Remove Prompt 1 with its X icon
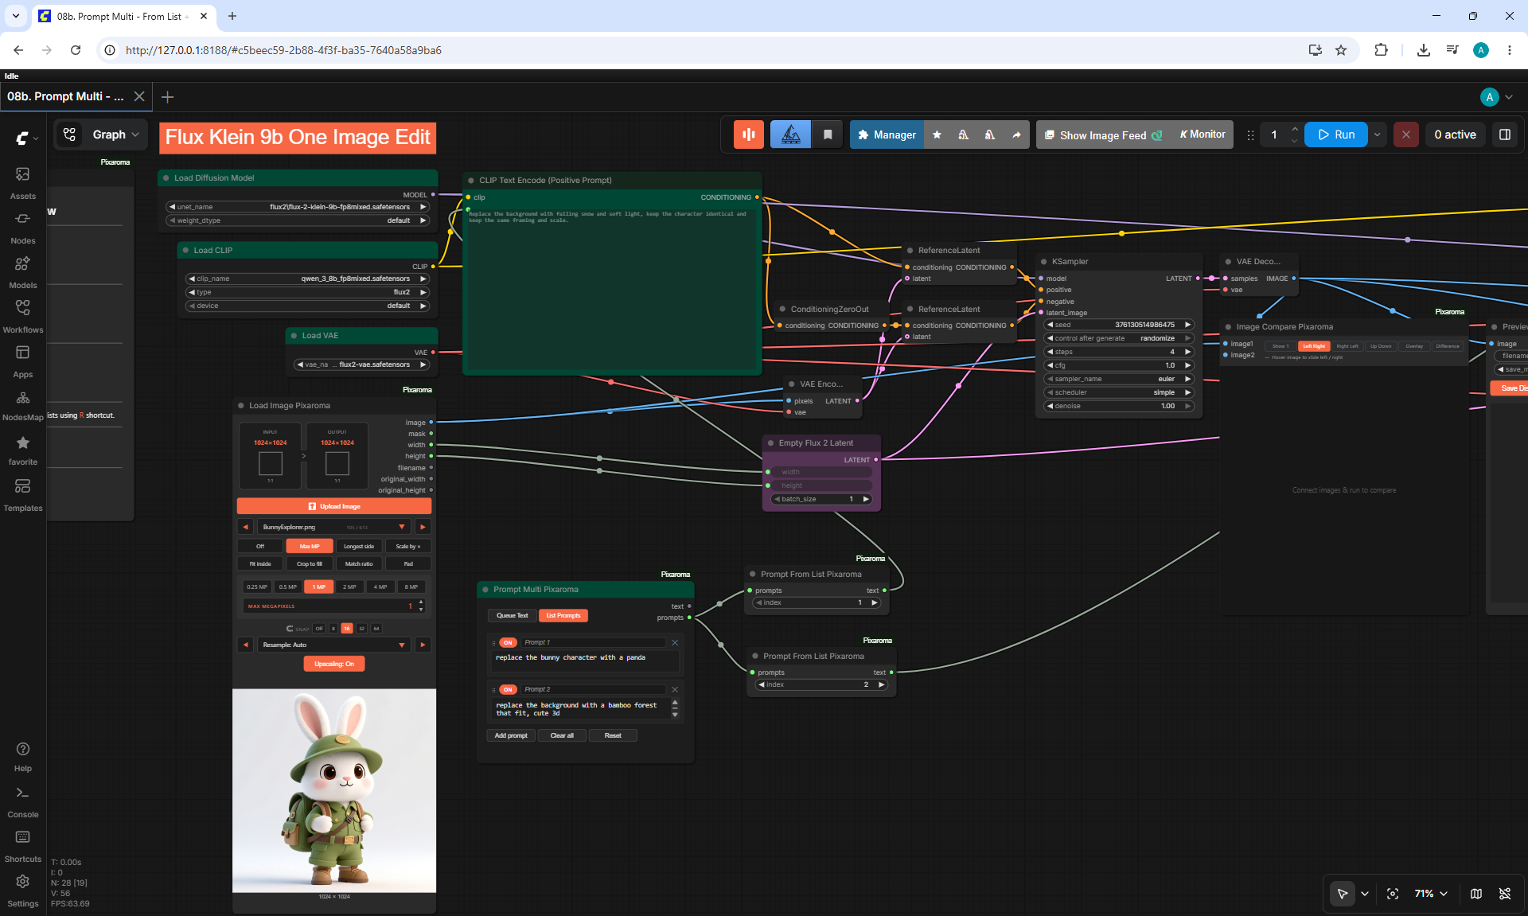The width and height of the screenshot is (1528, 916). [675, 643]
